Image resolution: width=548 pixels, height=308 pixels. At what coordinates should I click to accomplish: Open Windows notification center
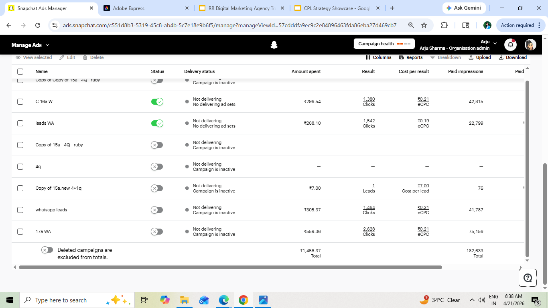[x=535, y=300]
